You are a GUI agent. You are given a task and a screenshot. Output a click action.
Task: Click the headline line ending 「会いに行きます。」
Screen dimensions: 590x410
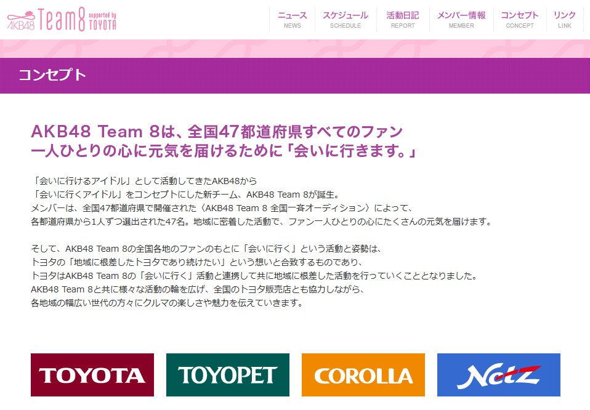pos(224,151)
